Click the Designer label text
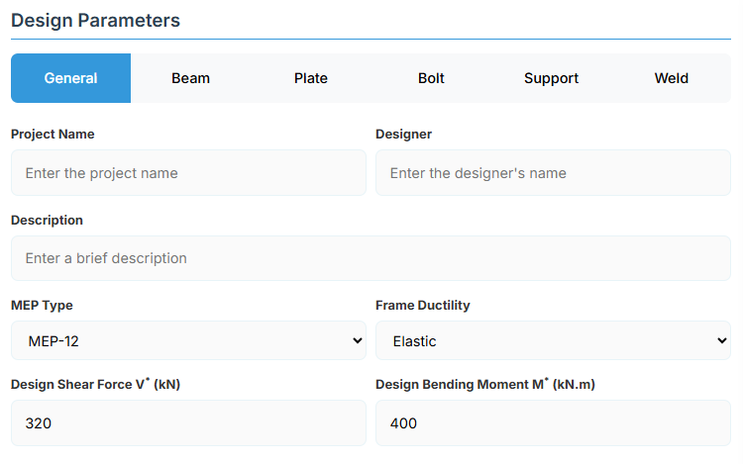The height and width of the screenshot is (464, 743). point(403,134)
